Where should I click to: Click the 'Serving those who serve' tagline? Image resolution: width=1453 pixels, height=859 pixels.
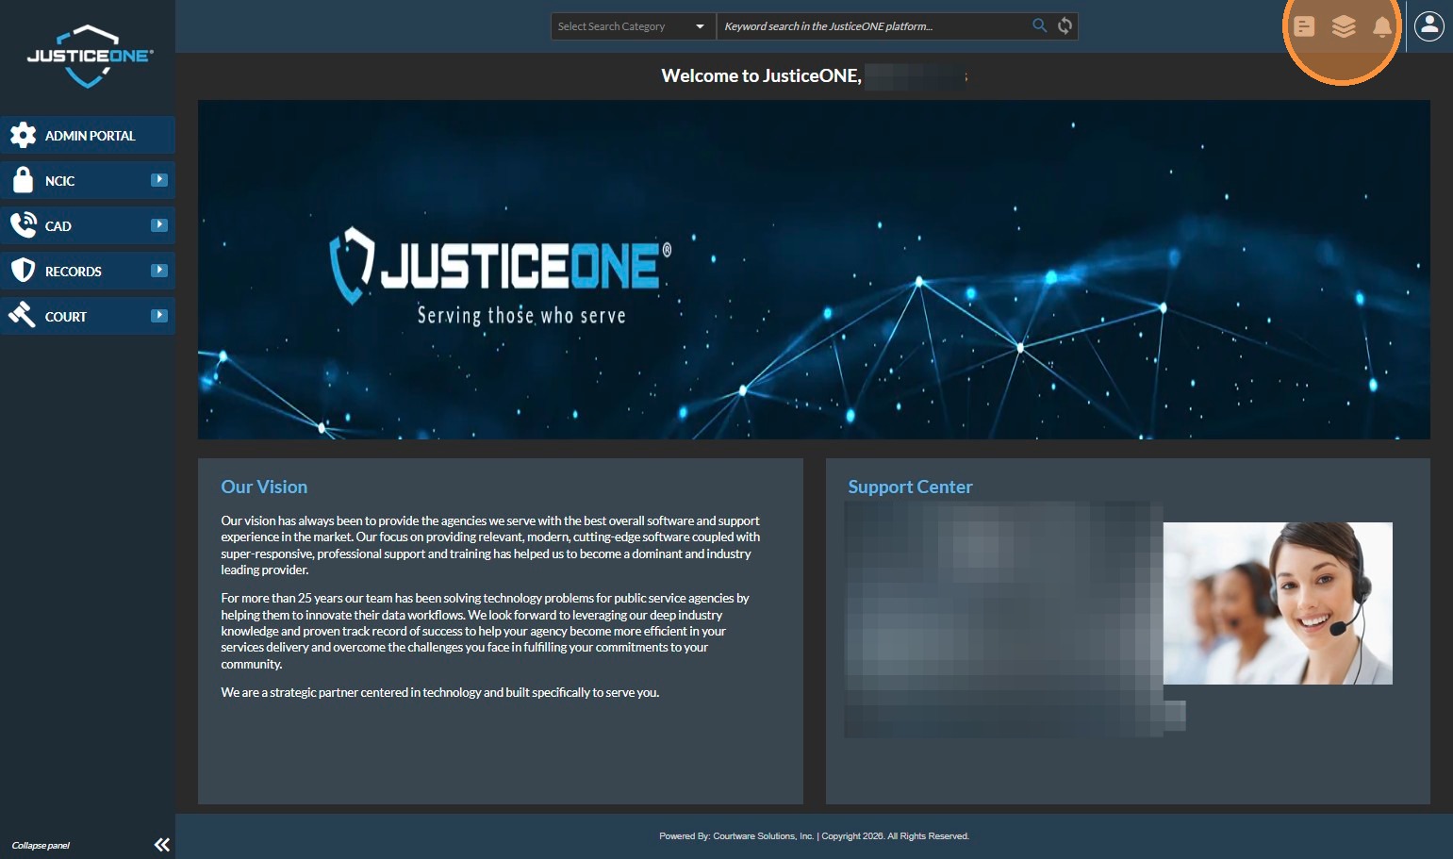pyautogui.click(x=521, y=315)
